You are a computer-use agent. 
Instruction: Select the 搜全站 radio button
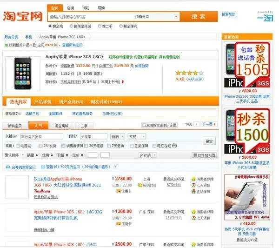(x=50, y=26)
